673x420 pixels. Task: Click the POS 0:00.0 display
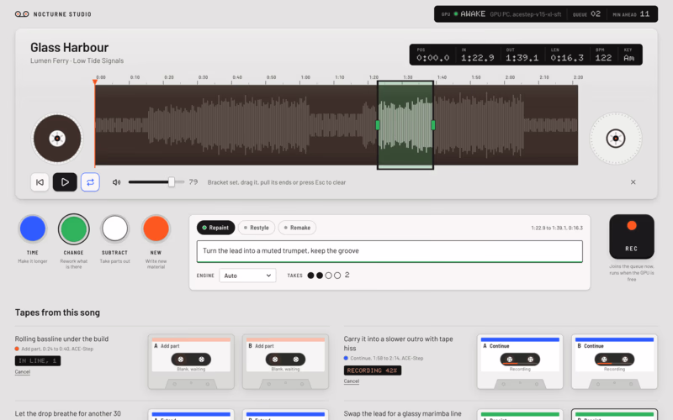432,55
